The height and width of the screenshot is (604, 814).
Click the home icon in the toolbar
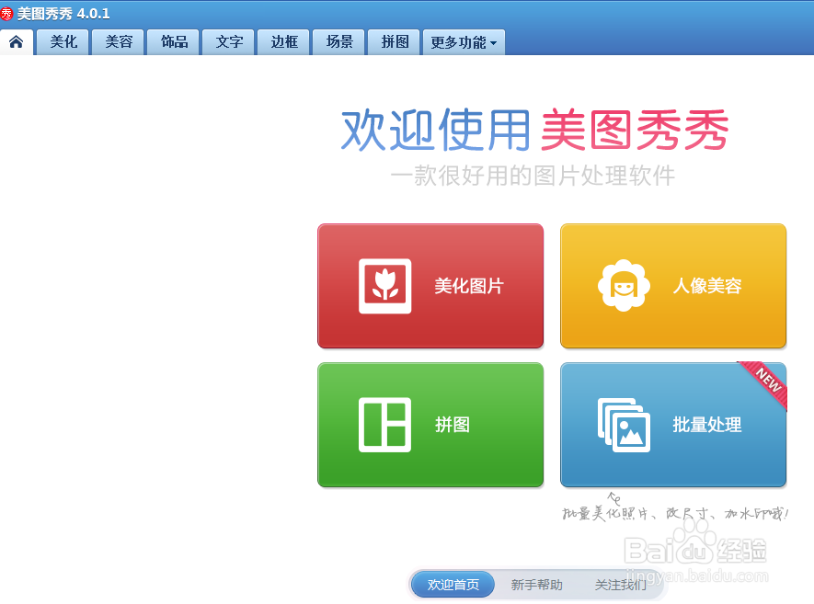pyautogui.click(x=16, y=41)
